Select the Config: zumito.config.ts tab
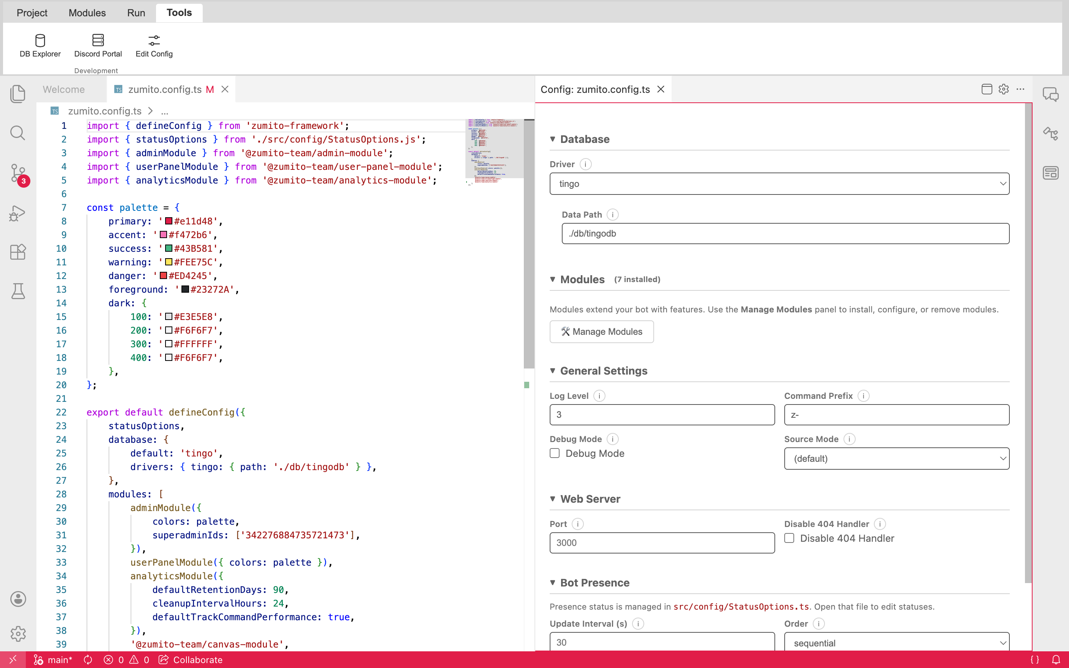Viewport: 1069px width, 668px height. (x=595, y=89)
